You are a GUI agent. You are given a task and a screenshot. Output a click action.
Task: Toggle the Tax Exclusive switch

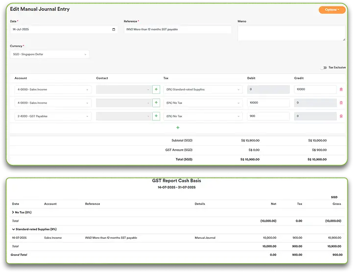323,68
